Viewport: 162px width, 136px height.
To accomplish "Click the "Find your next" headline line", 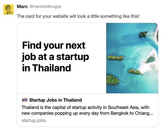I will (54, 45).
